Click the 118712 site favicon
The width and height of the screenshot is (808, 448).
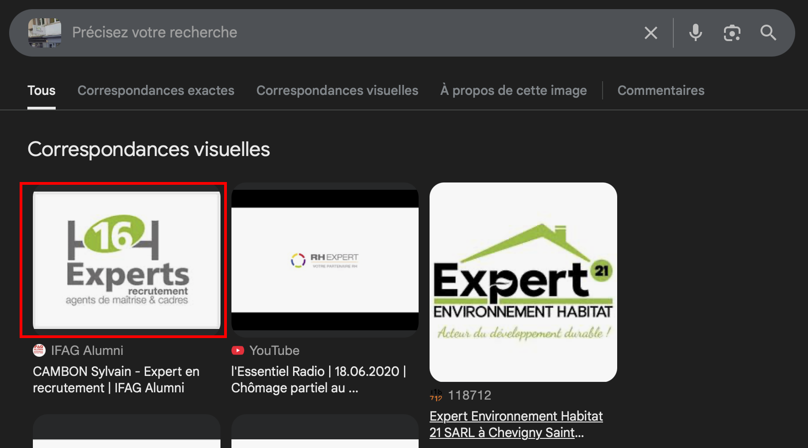(x=436, y=395)
